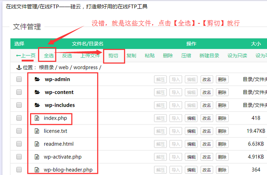Click 上传文件 to upload a file
This screenshot has height=175, width=267.
(x=90, y=55)
